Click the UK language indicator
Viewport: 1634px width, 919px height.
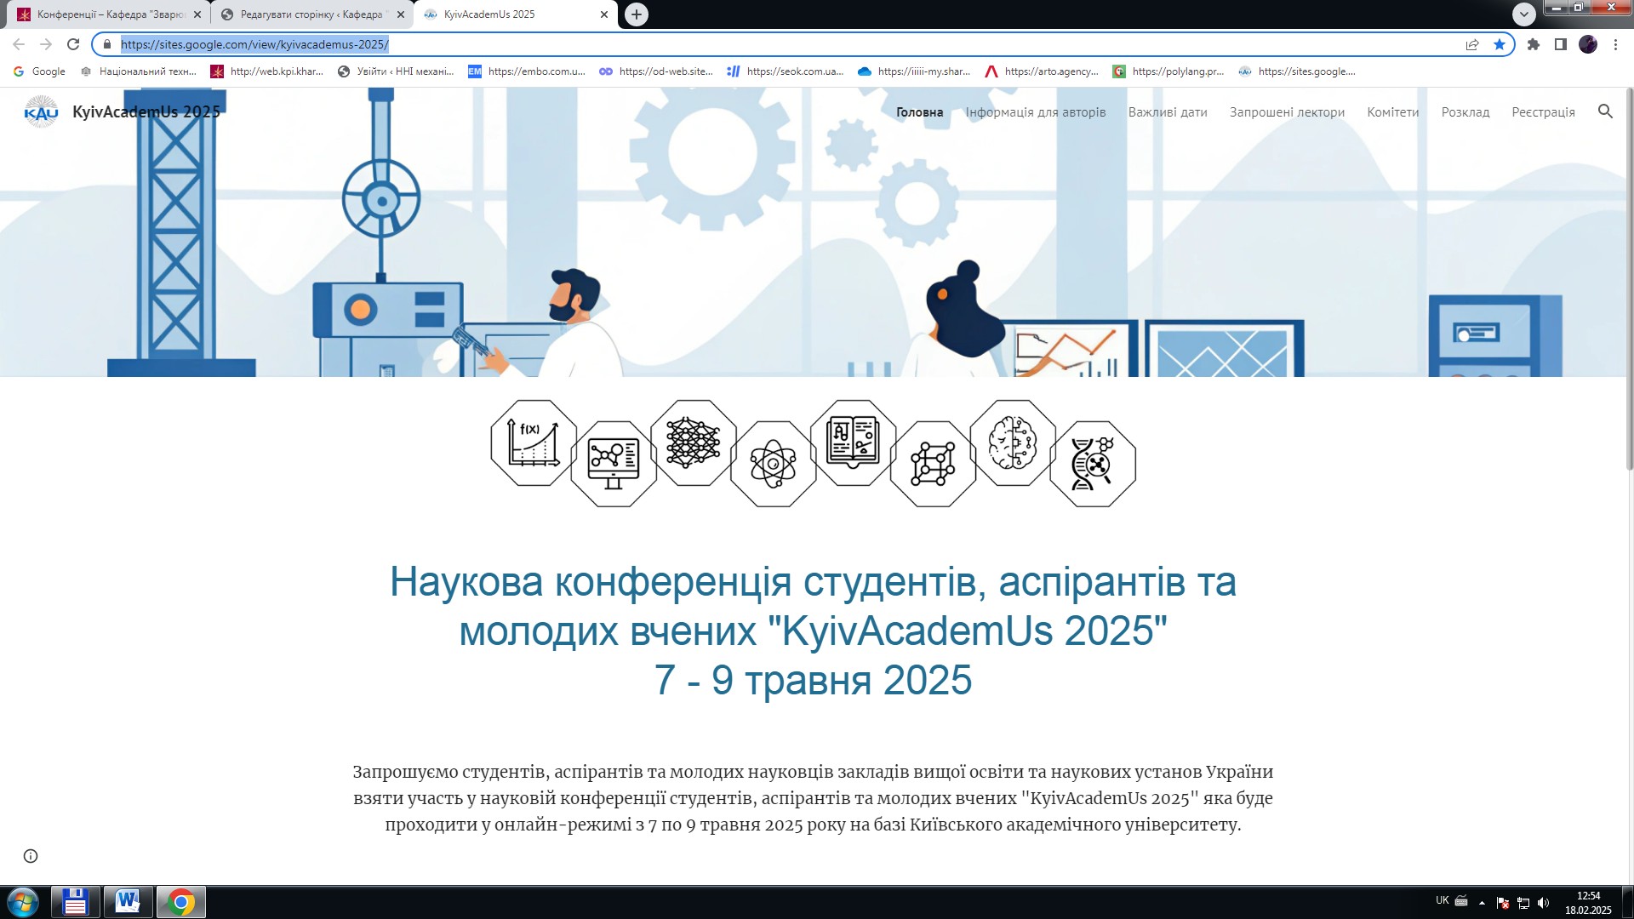[x=1442, y=900]
